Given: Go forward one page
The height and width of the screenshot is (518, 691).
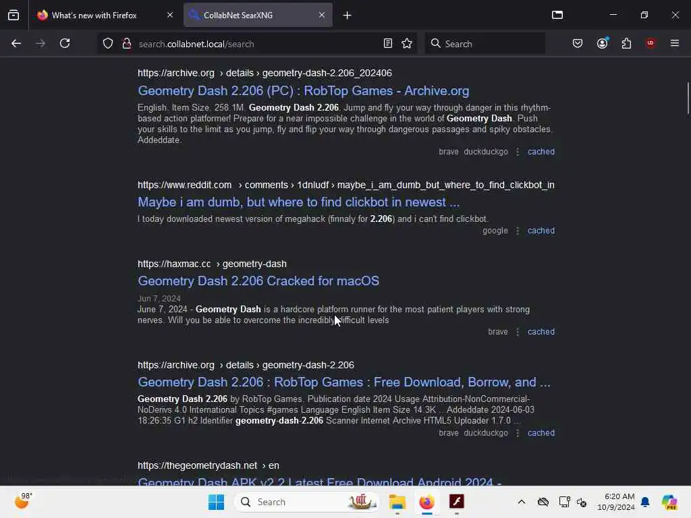Looking at the screenshot, I should point(40,43).
